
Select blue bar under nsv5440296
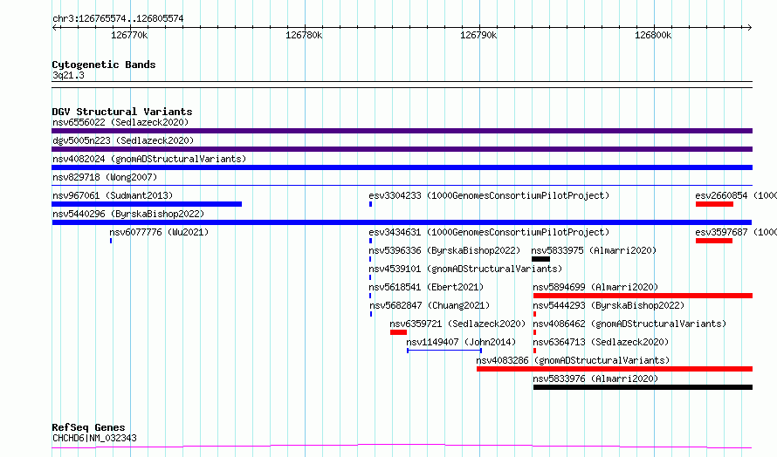click(x=402, y=222)
